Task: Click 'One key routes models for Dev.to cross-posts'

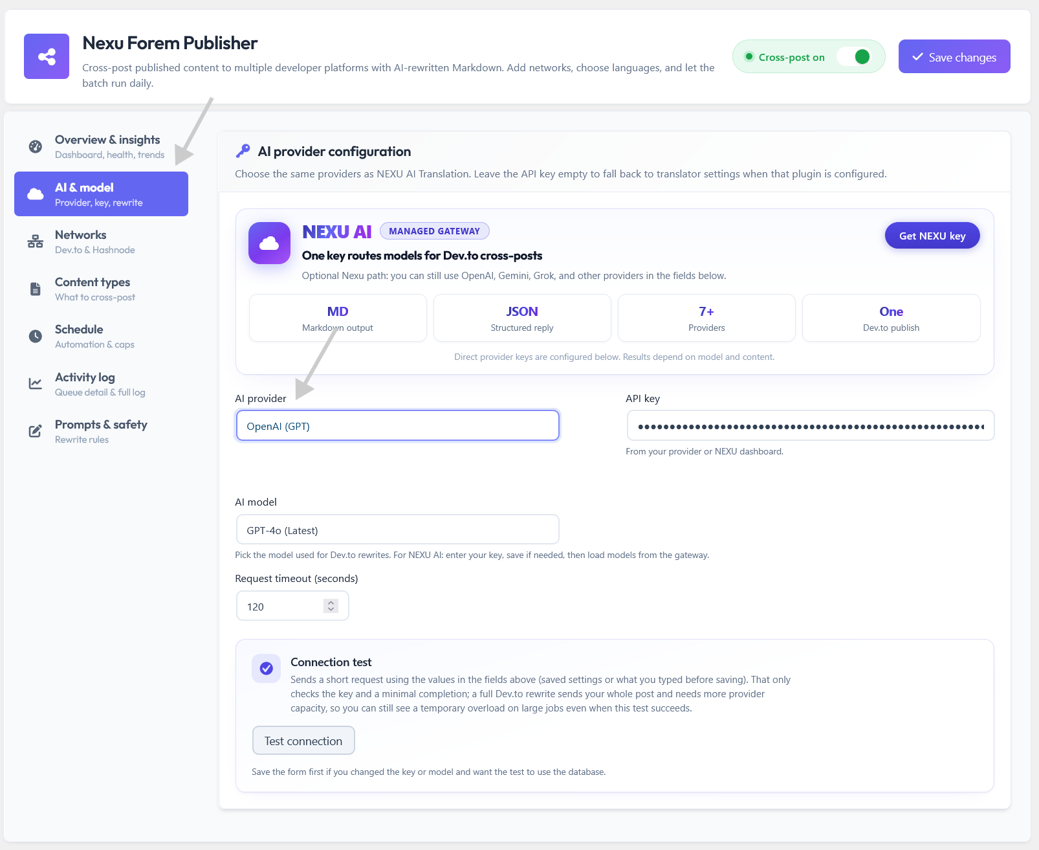Action: tap(422, 255)
